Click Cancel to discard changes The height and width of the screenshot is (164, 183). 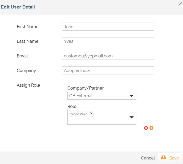148,158
